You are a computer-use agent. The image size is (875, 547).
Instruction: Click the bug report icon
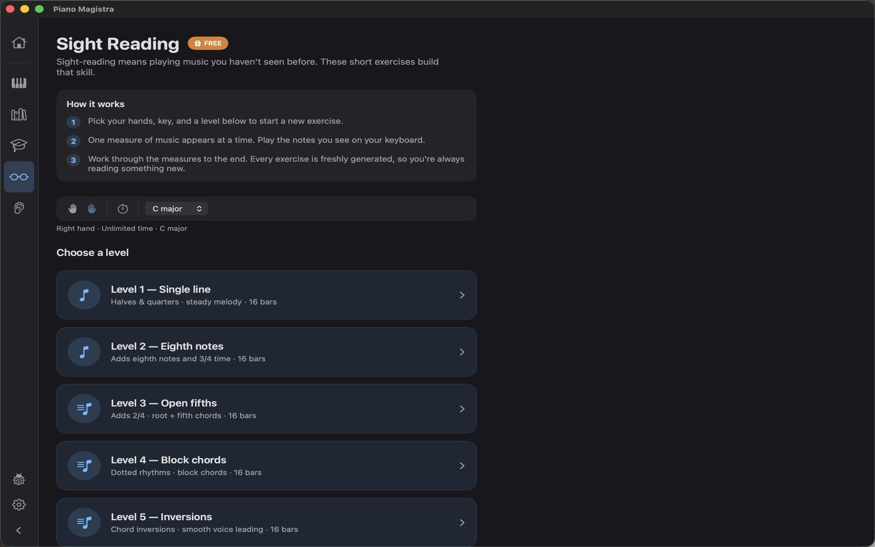click(19, 479)
